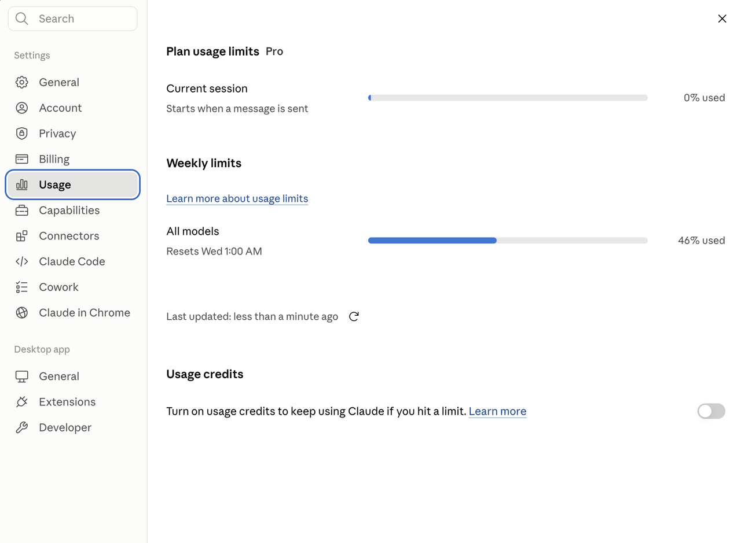Click the Current session progress bar
The image size is (741, 543).
(508, 98)
